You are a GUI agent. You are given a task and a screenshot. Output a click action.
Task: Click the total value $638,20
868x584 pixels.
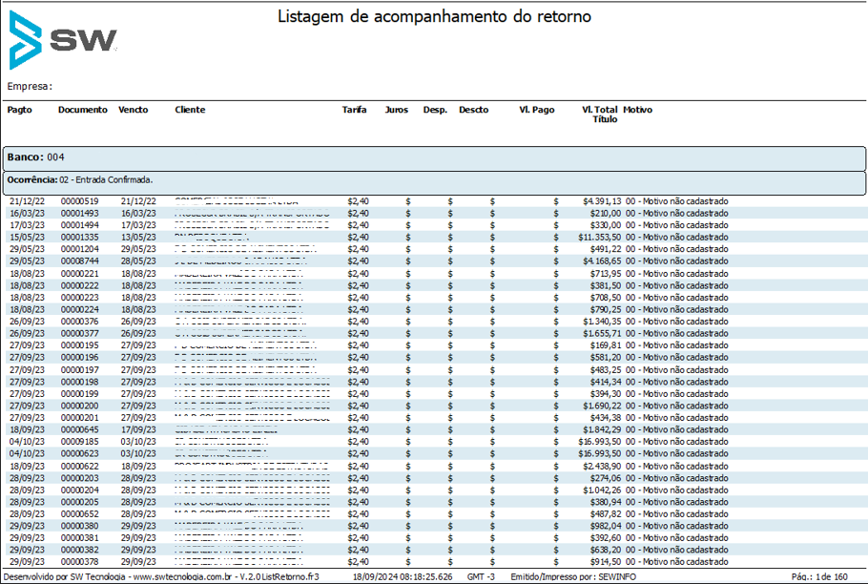606,551
